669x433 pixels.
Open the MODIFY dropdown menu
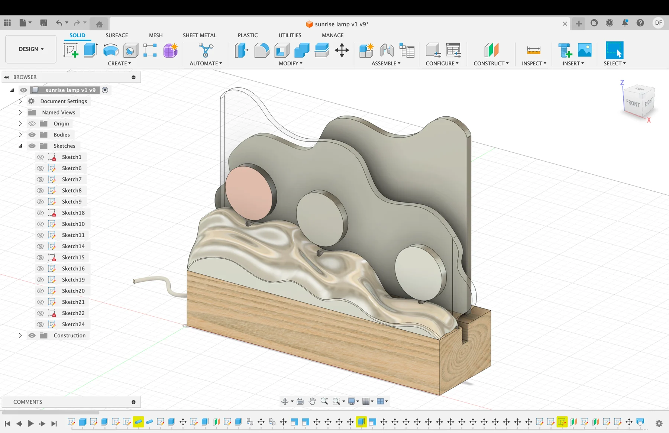pyautogui.click(x=291, y=64)
